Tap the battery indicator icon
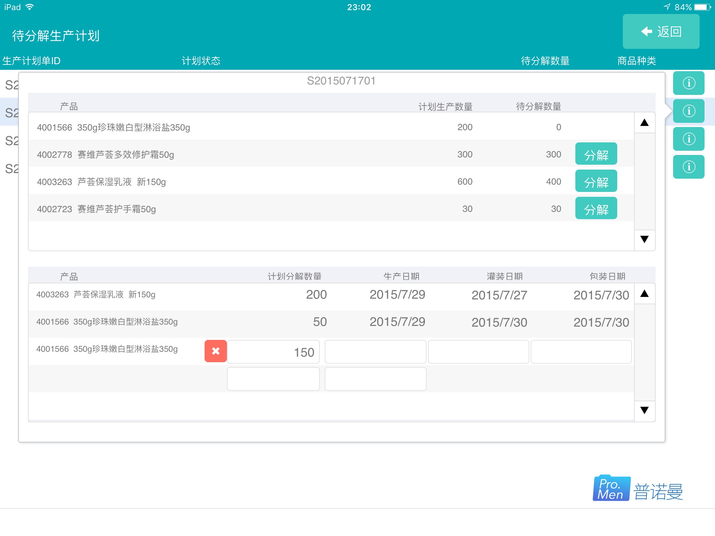 tap(702, 7)
